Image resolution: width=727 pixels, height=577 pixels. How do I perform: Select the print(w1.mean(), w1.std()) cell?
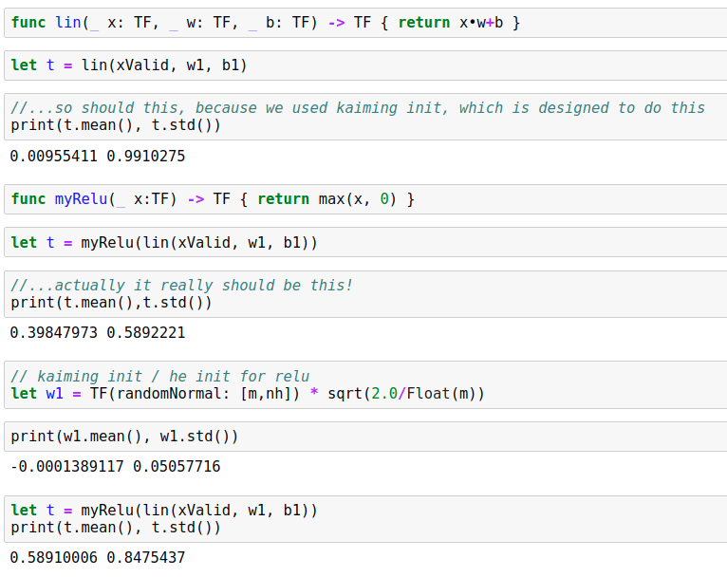(x=365, y=437)
